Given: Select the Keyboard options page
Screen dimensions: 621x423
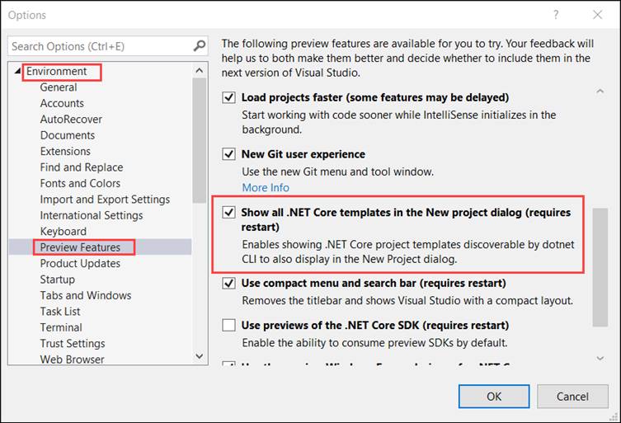Looking at the screenshot, I should [x=63, y=232].
